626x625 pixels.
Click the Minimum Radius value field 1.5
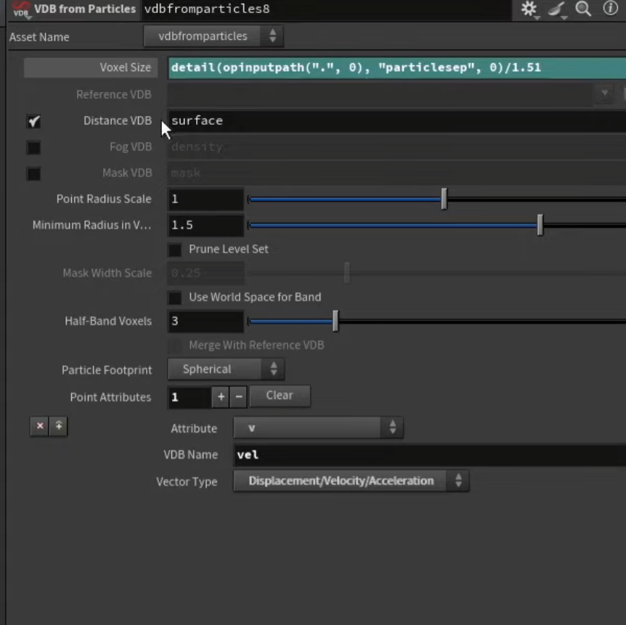pos(206,225)
